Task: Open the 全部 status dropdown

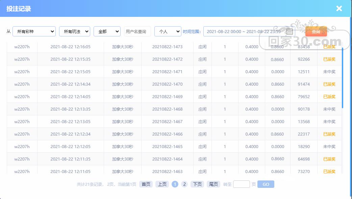Action: click(x=107, y=31)
